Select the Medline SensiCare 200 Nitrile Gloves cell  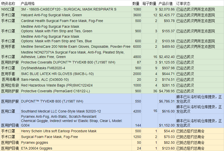point(76,46)
